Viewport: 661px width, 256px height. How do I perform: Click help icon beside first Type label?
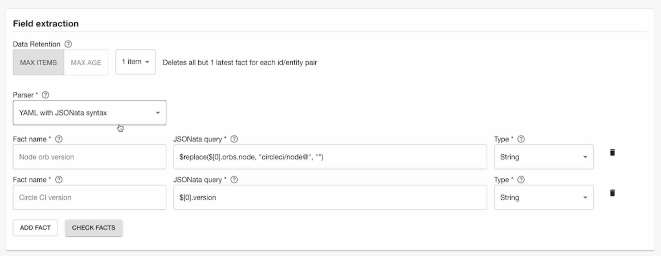(x=521, y=139)
